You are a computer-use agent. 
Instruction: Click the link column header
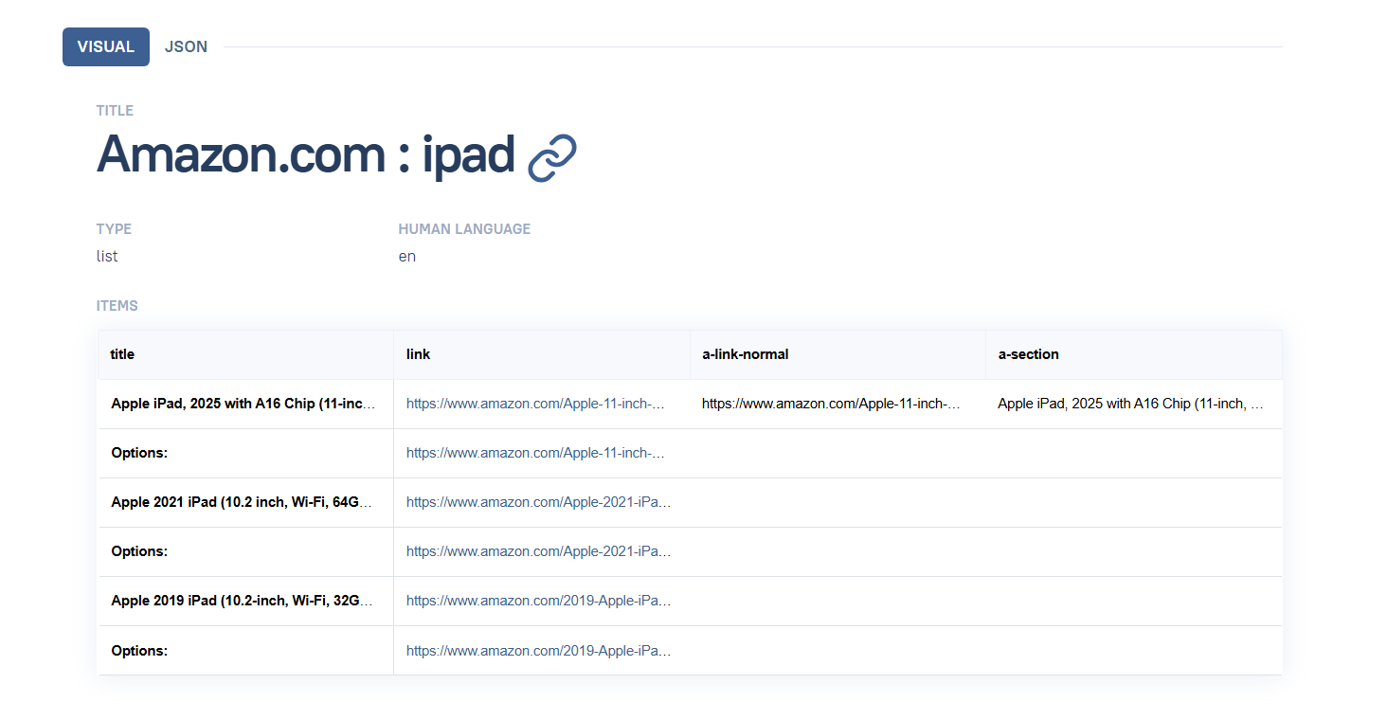point(418,353)
